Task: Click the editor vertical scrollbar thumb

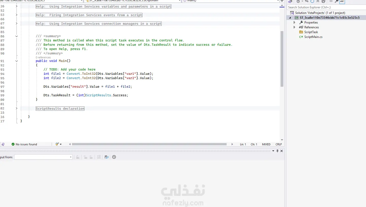Action: 282,59
